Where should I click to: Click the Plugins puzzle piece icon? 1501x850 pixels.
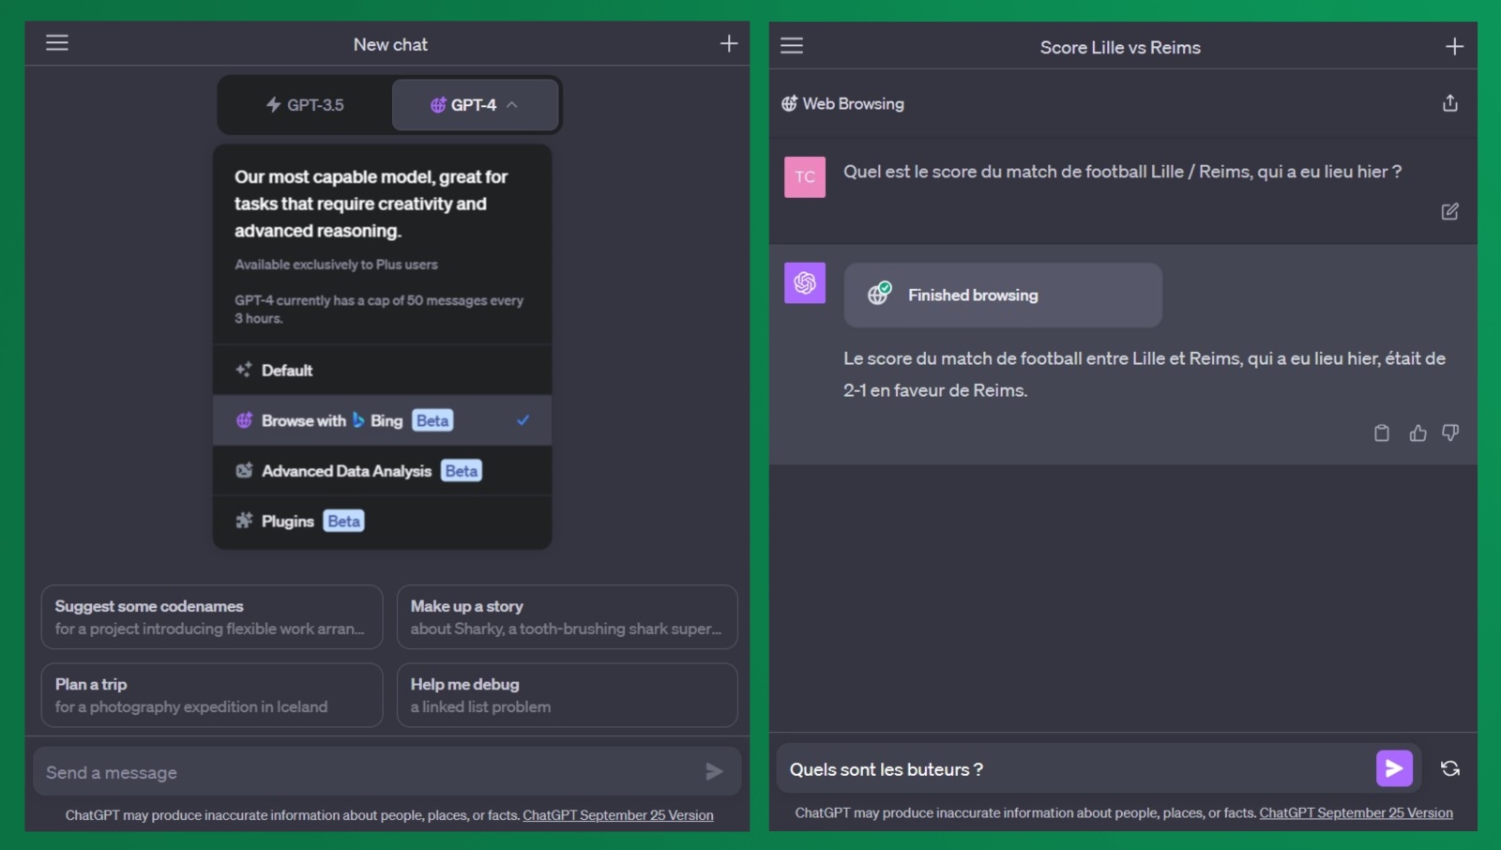(x=244, y=520)
